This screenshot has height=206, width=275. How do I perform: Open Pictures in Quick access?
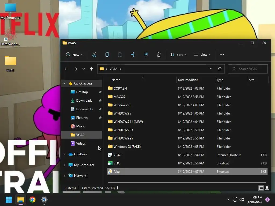[x=82, y=118]
